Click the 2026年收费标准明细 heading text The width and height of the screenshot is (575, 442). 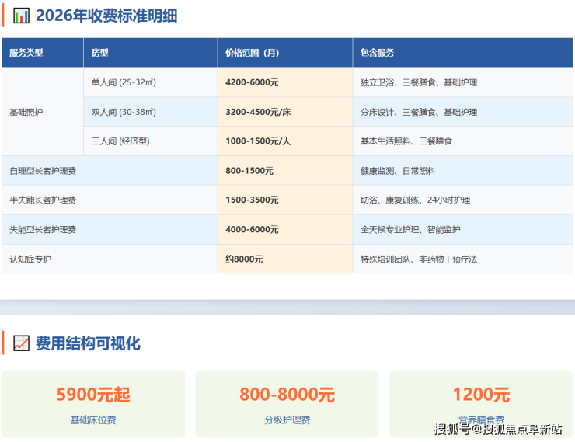(x=106, y=16)
